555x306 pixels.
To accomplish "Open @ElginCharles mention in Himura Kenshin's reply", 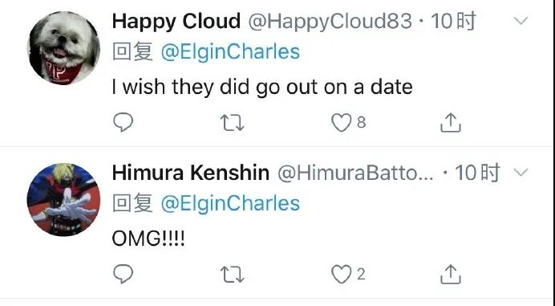I will click(x=230, y=203).
